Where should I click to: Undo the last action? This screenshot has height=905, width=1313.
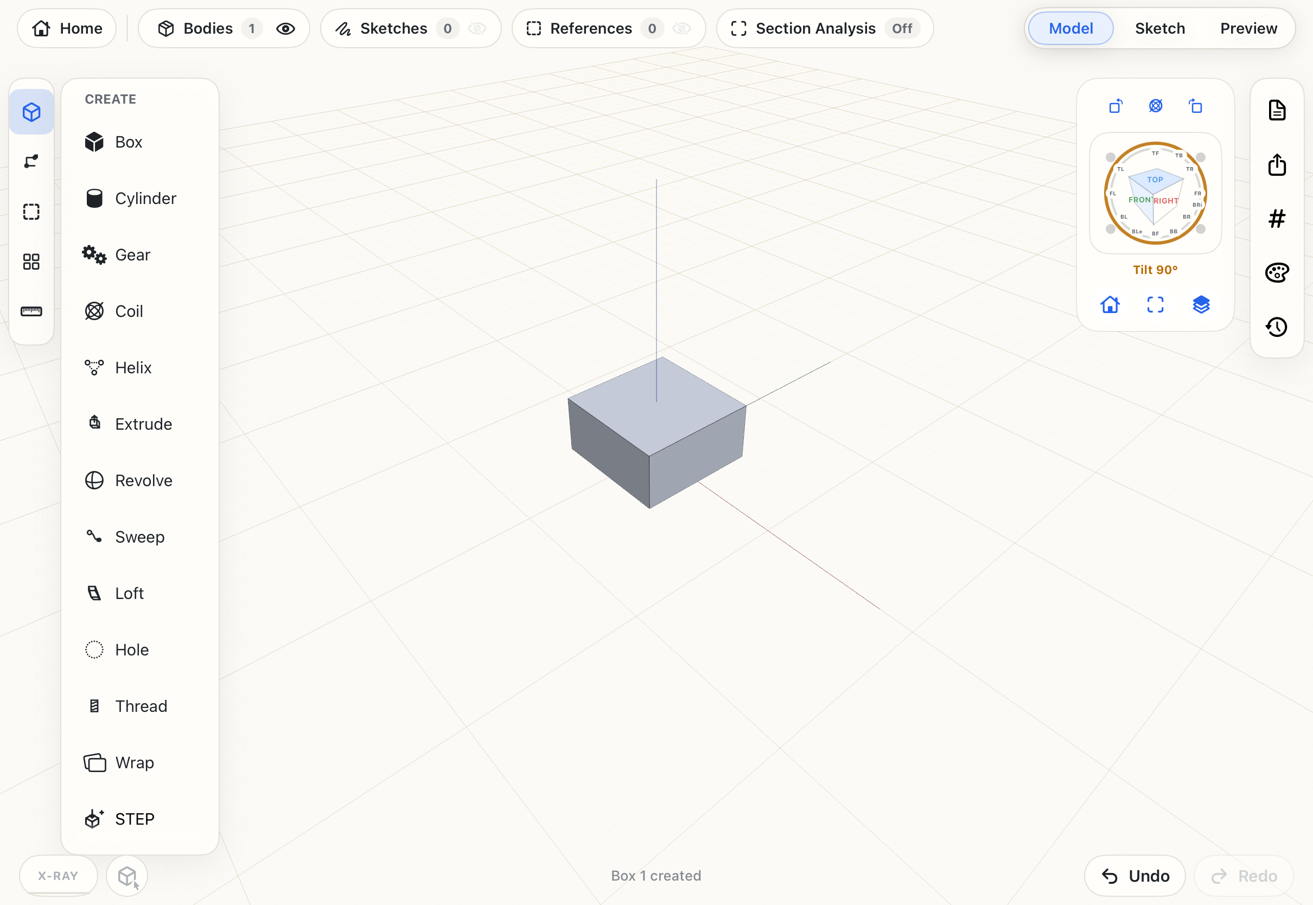coord(1135,876)
